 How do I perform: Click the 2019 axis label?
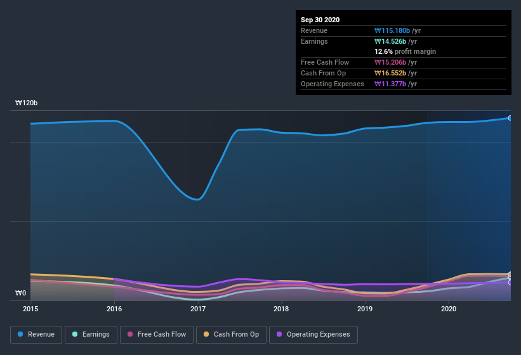[x=365, y=309]
